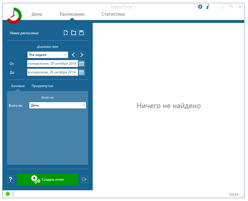The height and width of the screenshot is (201, 248).
Task: Expand the Всего по День dropdown
Action: pyautogui.click(x=58, y=105)
